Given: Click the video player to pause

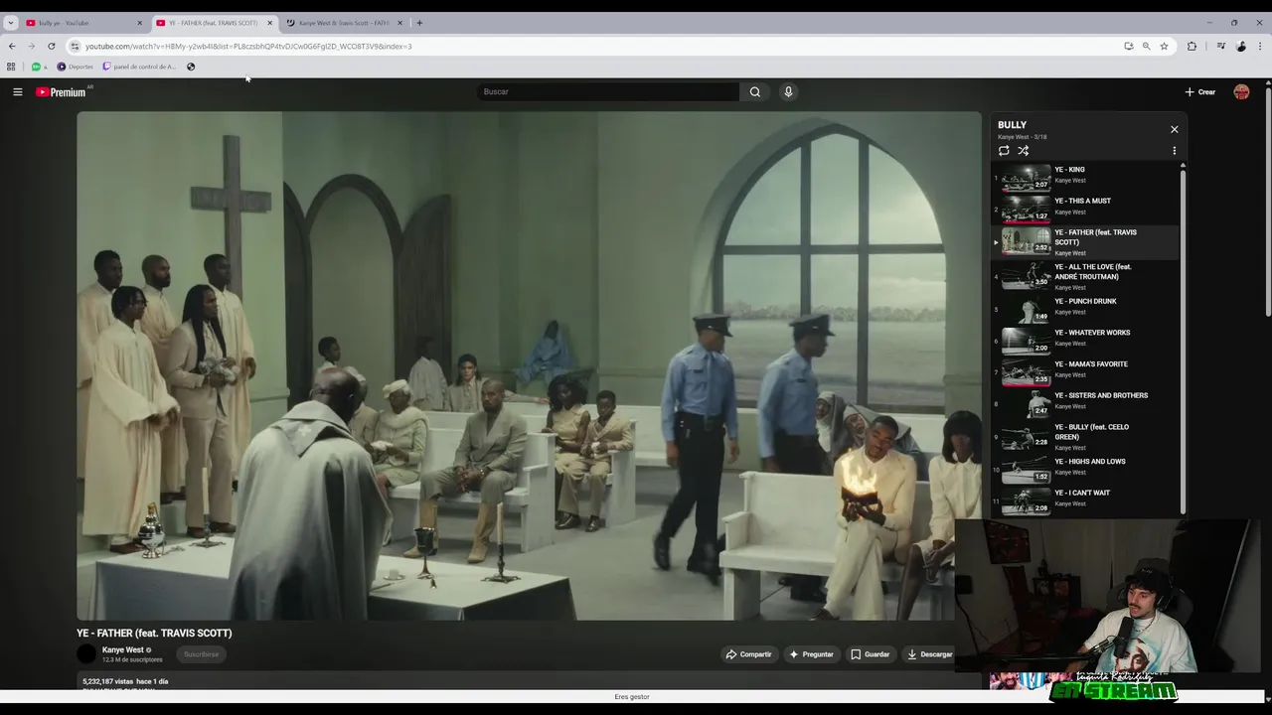Looking at the screenshot, I should pyautogui.click(x=529, y=365).
